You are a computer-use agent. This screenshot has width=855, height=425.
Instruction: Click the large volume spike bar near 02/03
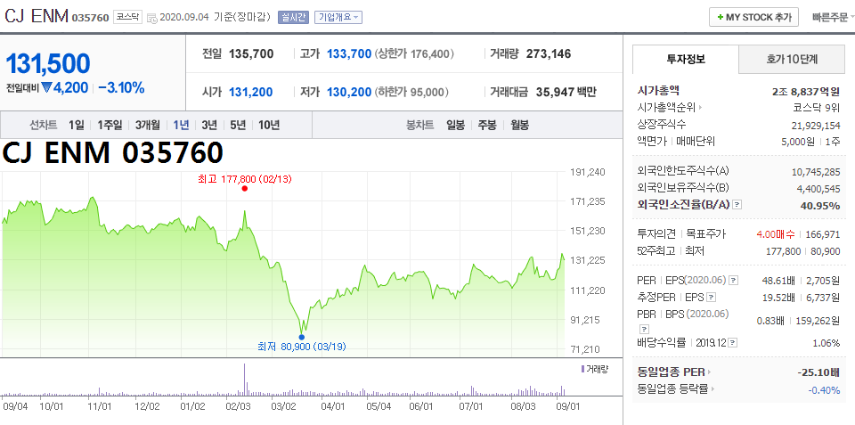pos(244,379)
